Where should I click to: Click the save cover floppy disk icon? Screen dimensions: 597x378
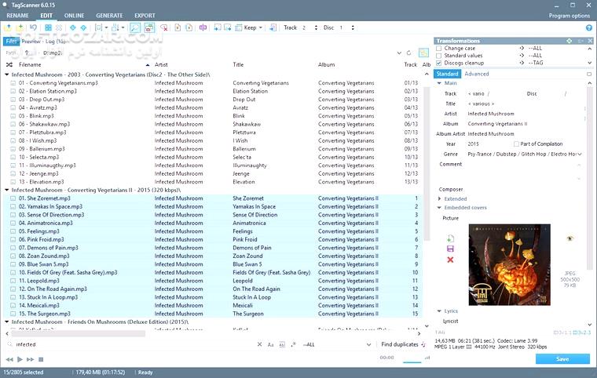click(450, 249)
